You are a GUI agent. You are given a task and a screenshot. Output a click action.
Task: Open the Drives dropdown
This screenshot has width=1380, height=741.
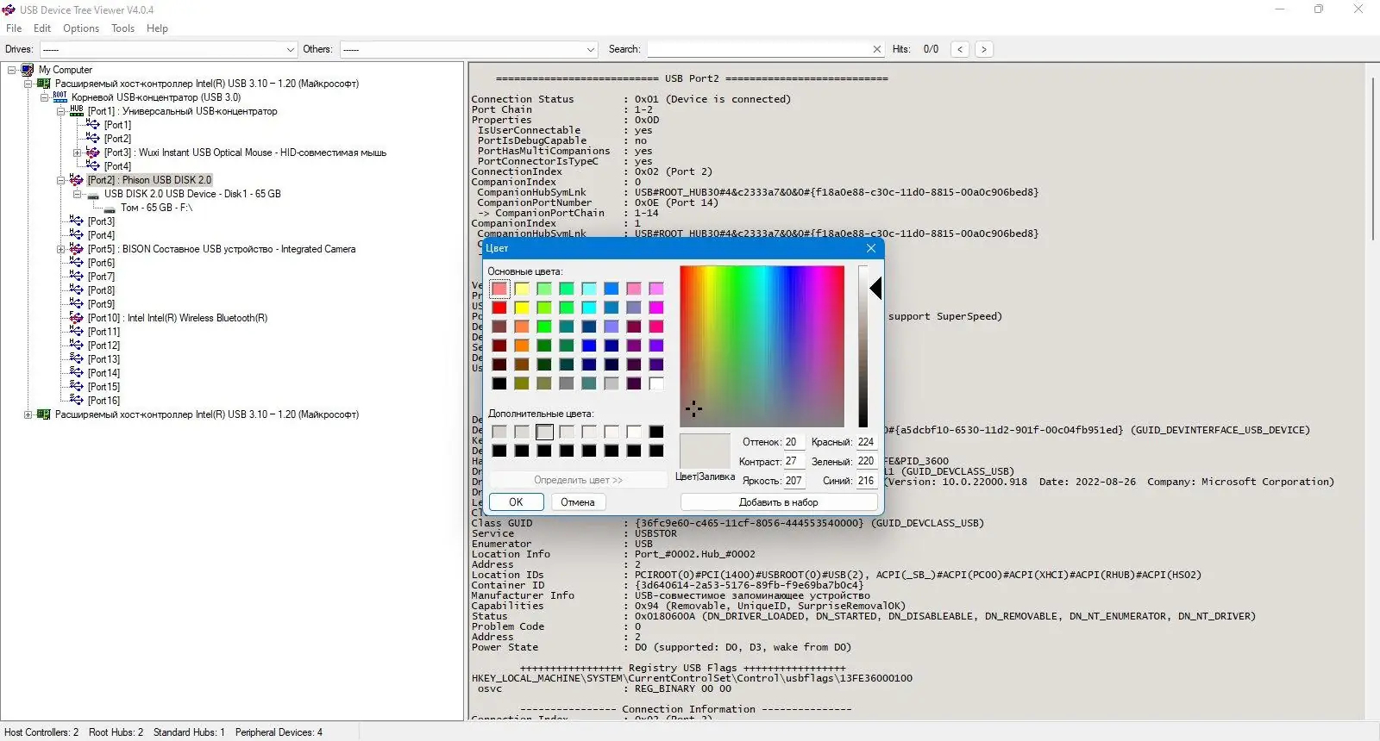tap(168, 49)
